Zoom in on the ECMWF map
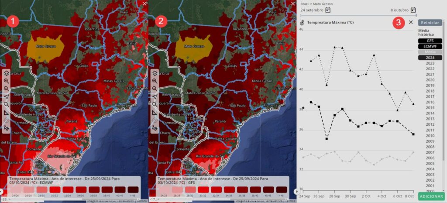Viewport: 447px width, 203px height. point(6,81)
